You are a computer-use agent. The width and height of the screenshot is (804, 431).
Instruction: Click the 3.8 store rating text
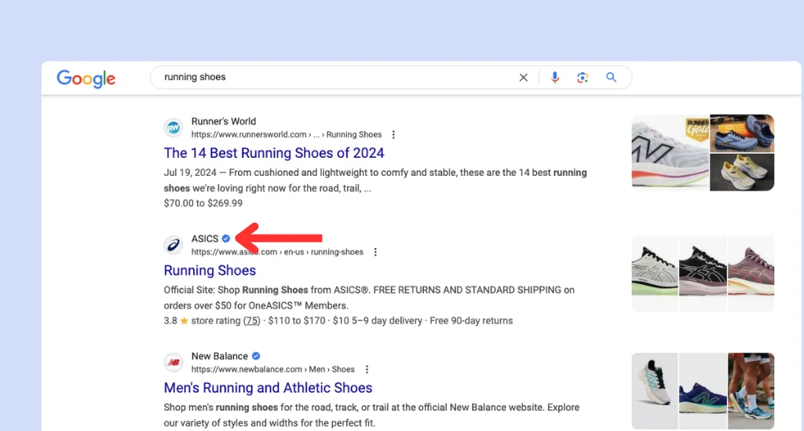(212, 320)
